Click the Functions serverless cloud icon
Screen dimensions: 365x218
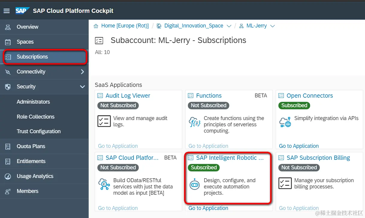pyautogui.click(x=194, y=122)
